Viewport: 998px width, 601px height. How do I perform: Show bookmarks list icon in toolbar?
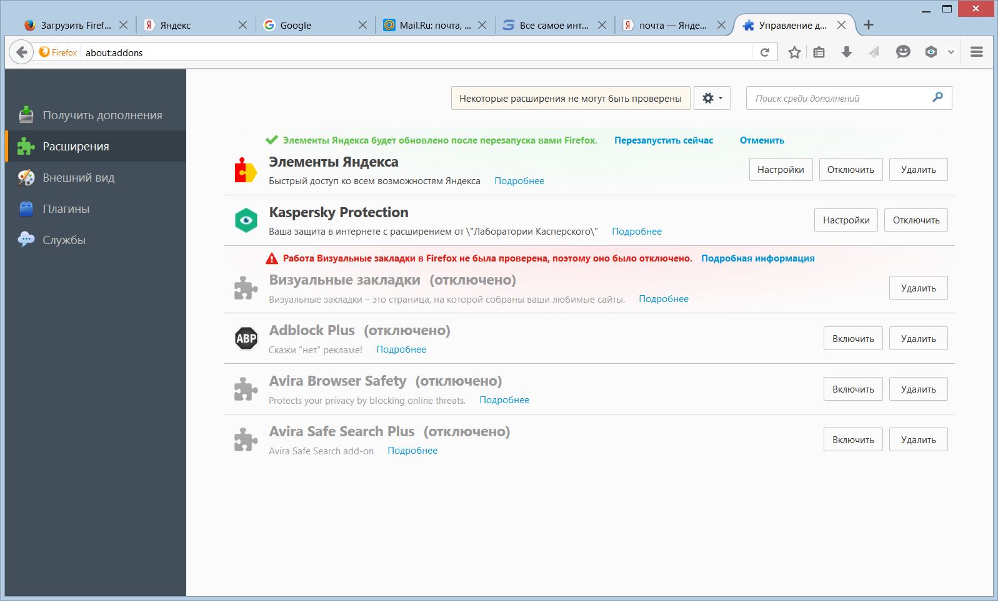(819, 52)
